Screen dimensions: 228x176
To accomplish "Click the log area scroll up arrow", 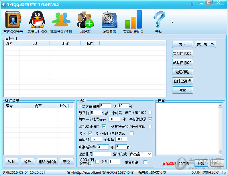I will click(220, 105).
